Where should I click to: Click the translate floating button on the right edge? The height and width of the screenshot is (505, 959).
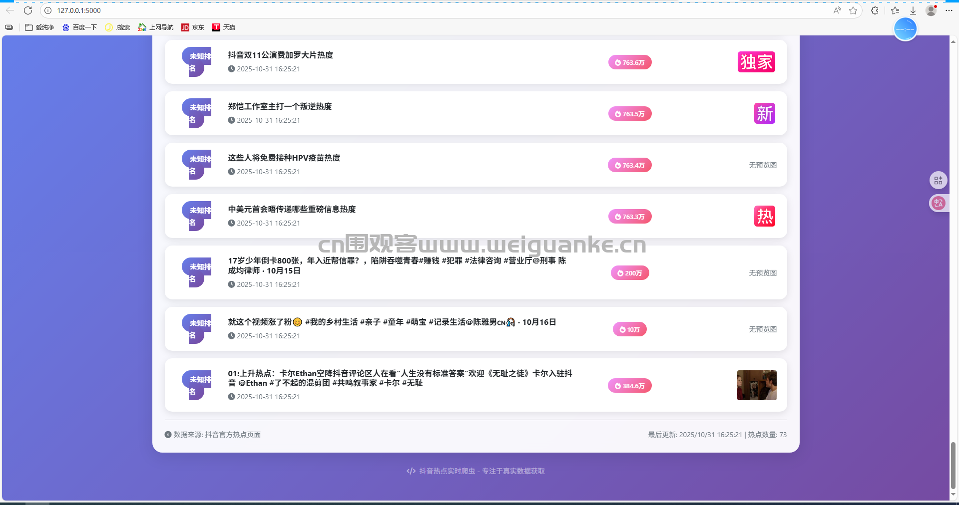(x=939, y=203)
